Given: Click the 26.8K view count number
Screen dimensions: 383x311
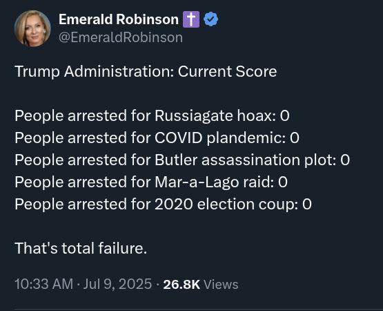Looking at the screenshot, I should [181, 284].
